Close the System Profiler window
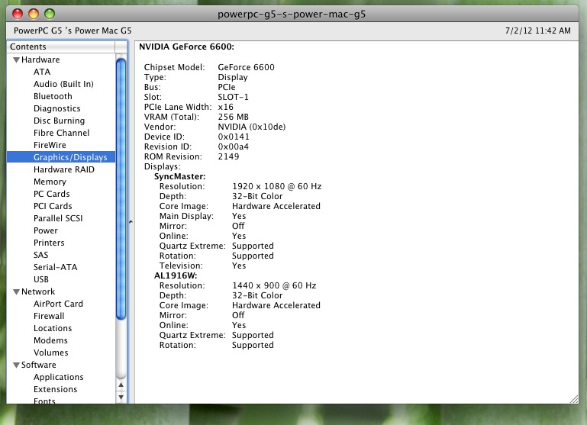This screenshot has width=587, height=425. coord(18,14)
